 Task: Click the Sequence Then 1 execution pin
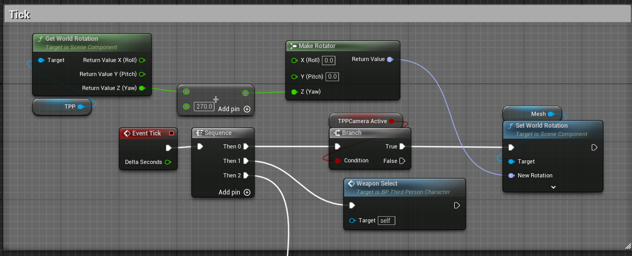[x=246, y=161]
